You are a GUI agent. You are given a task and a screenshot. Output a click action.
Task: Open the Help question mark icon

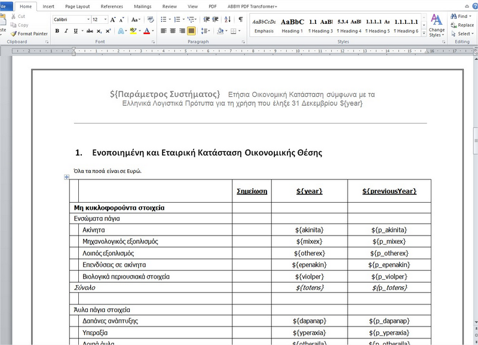[475, 6]
